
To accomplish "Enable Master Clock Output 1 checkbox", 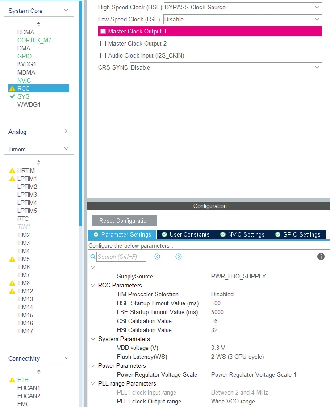I will [x=103, y=31].
